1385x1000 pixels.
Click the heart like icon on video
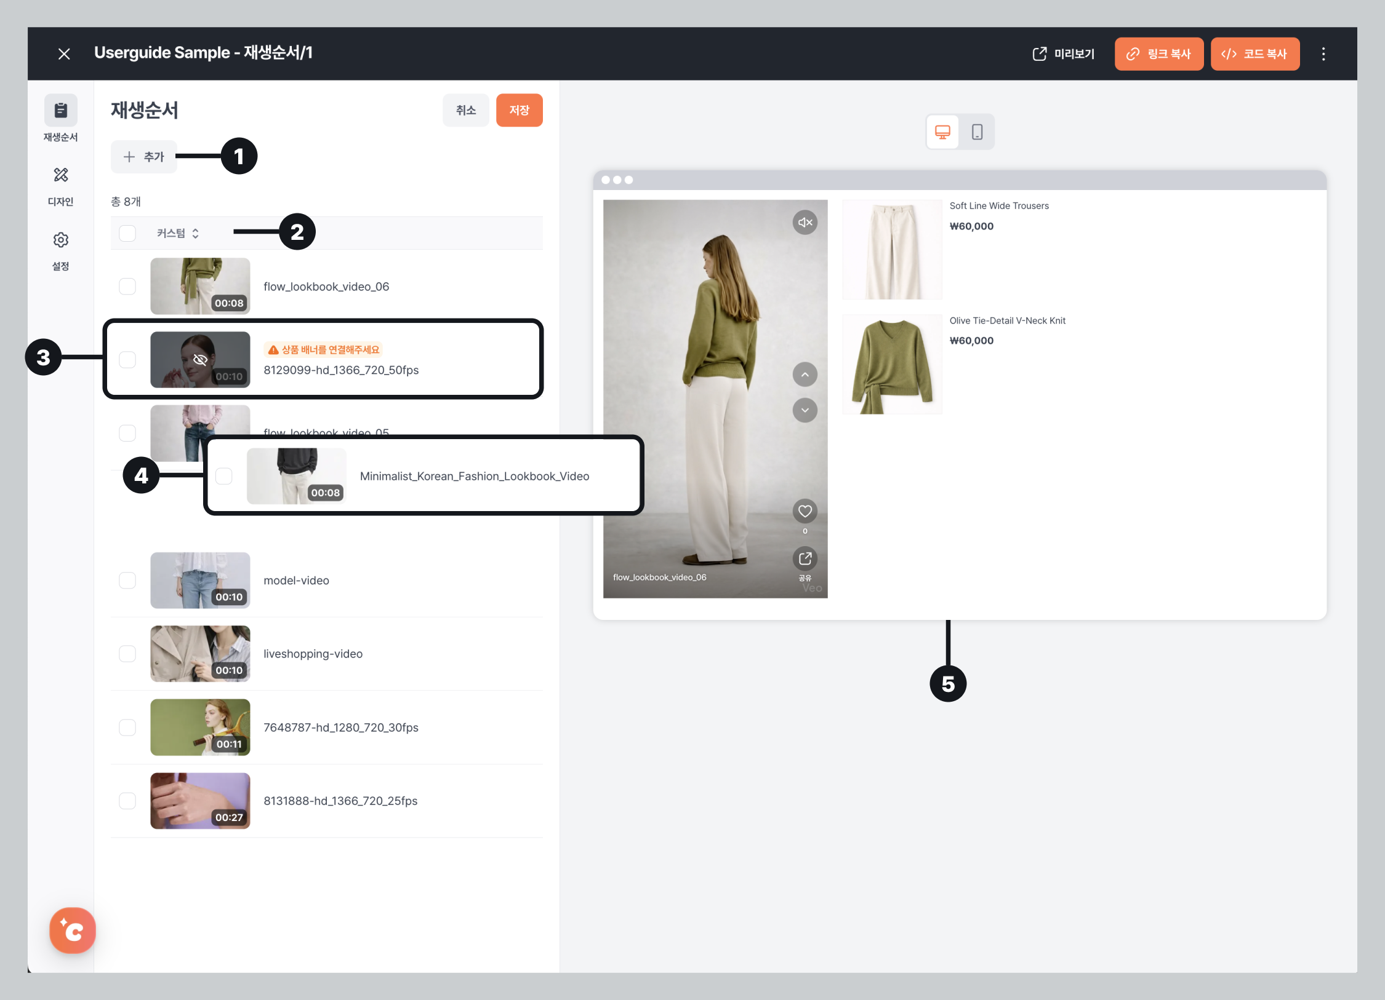805,511
